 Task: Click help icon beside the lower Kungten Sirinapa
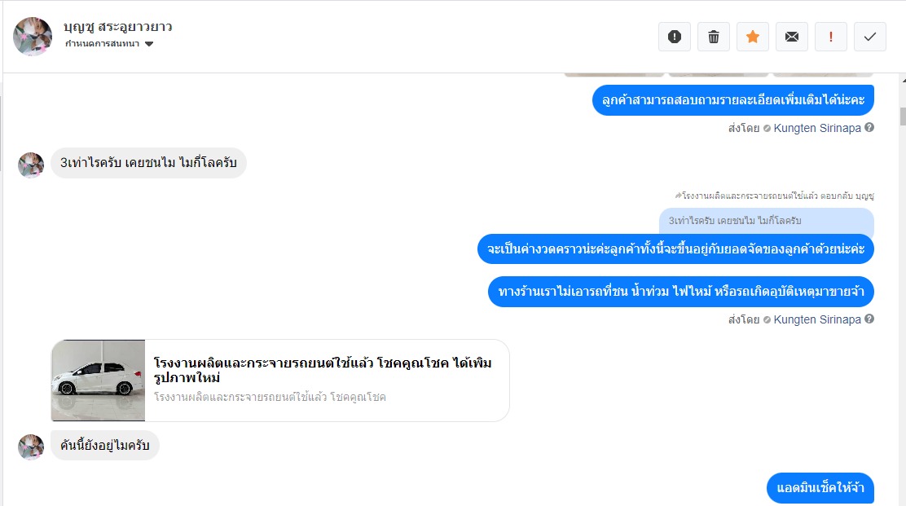pyautogui.click(x=869, y=319)
